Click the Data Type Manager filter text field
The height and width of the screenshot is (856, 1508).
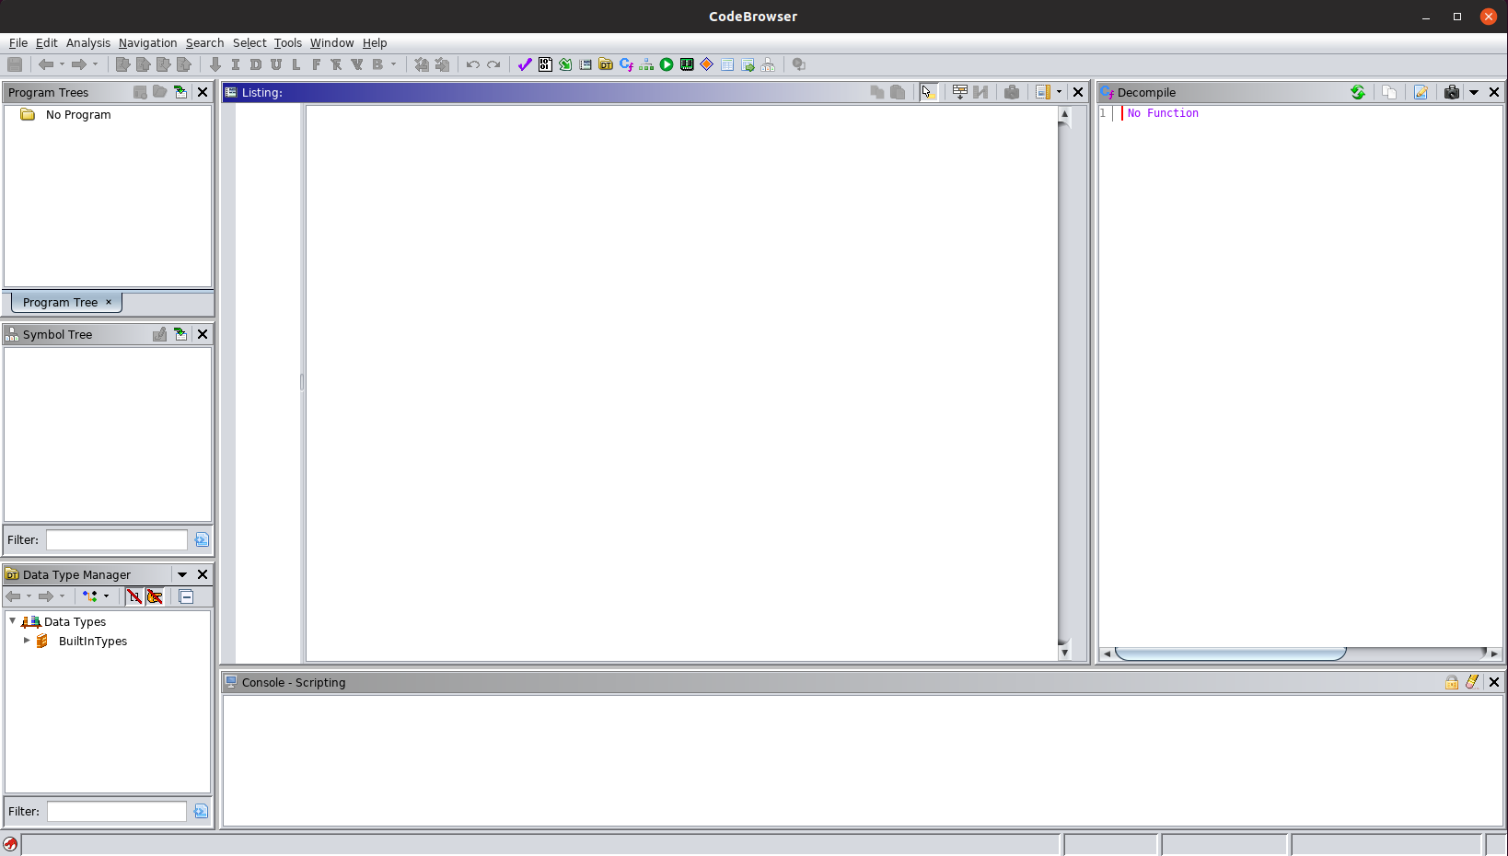click(x=117, y=811)
